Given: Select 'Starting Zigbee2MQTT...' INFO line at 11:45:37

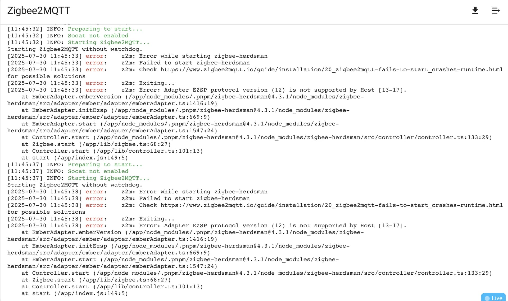Looking at the screenshot, I should (78, 178).
